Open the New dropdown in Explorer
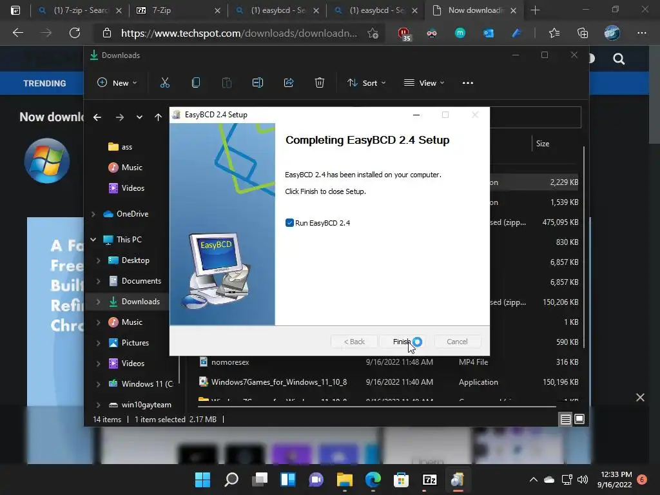 (117, 83)
